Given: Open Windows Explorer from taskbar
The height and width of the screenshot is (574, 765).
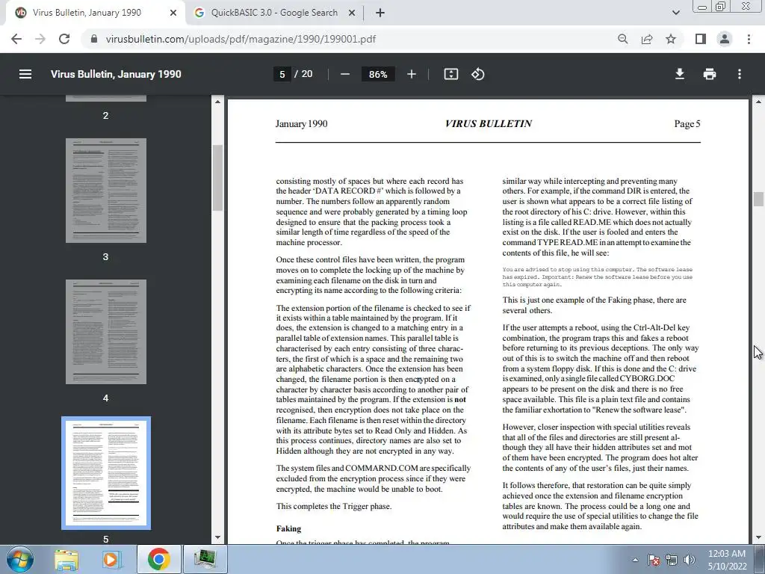Looking at the screenshot, I should 66,559.
